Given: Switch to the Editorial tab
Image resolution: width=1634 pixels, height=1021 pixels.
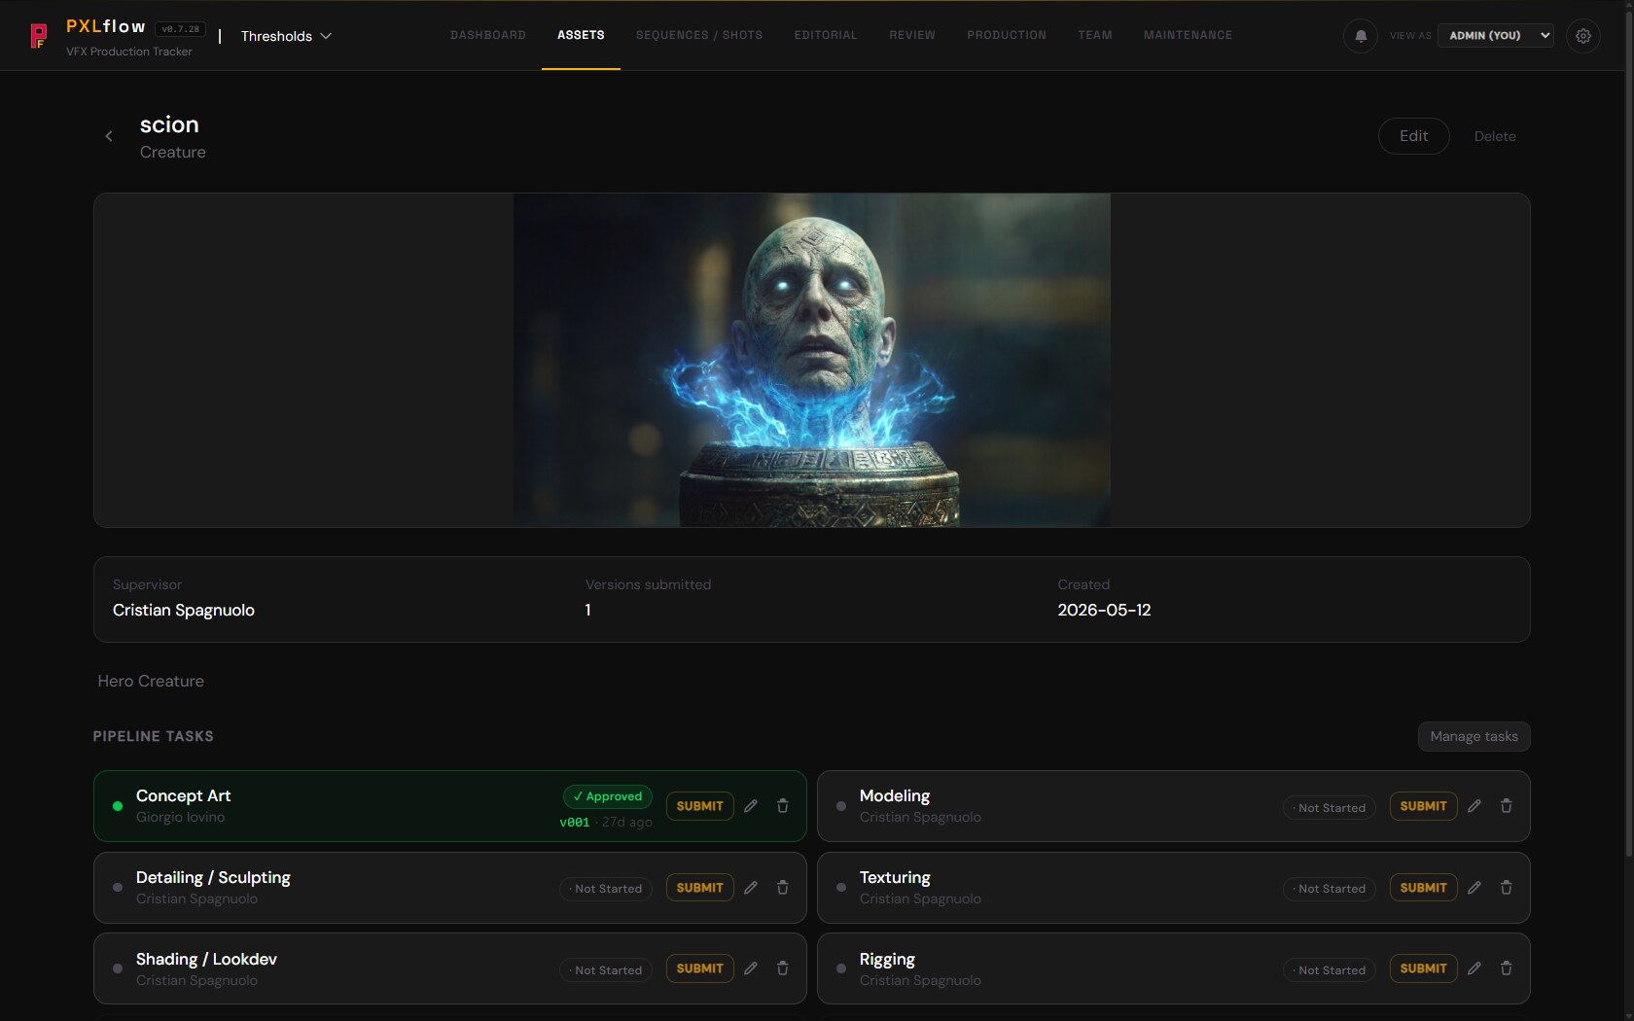Looking at the screenshot, I should click(x=826, y=35).
